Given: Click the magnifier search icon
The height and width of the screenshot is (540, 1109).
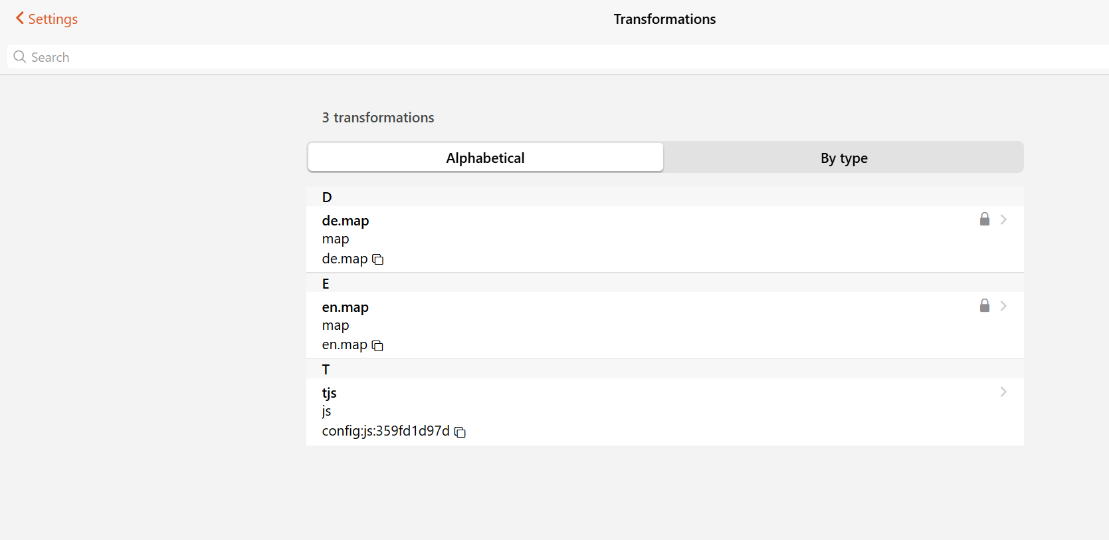Looking at the screenshot, I should point(20,57).
